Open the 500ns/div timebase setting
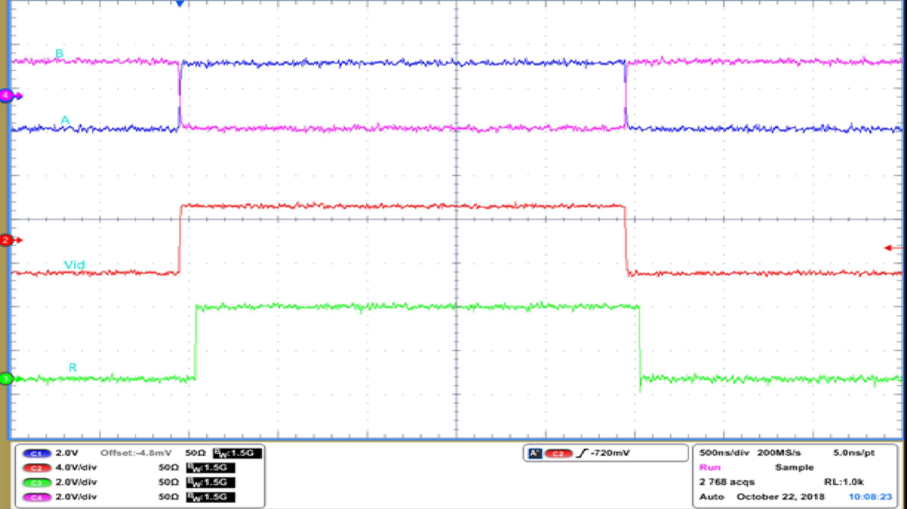 [x=724, y=452]
